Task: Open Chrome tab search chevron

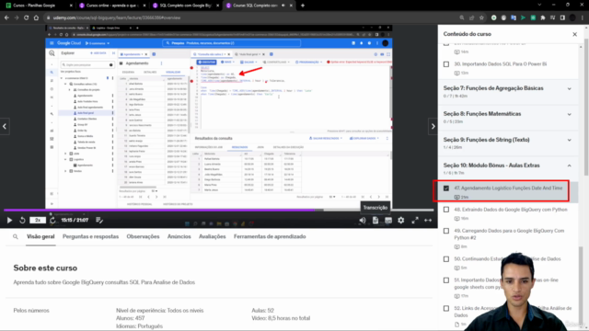Action: pos(539,6)
